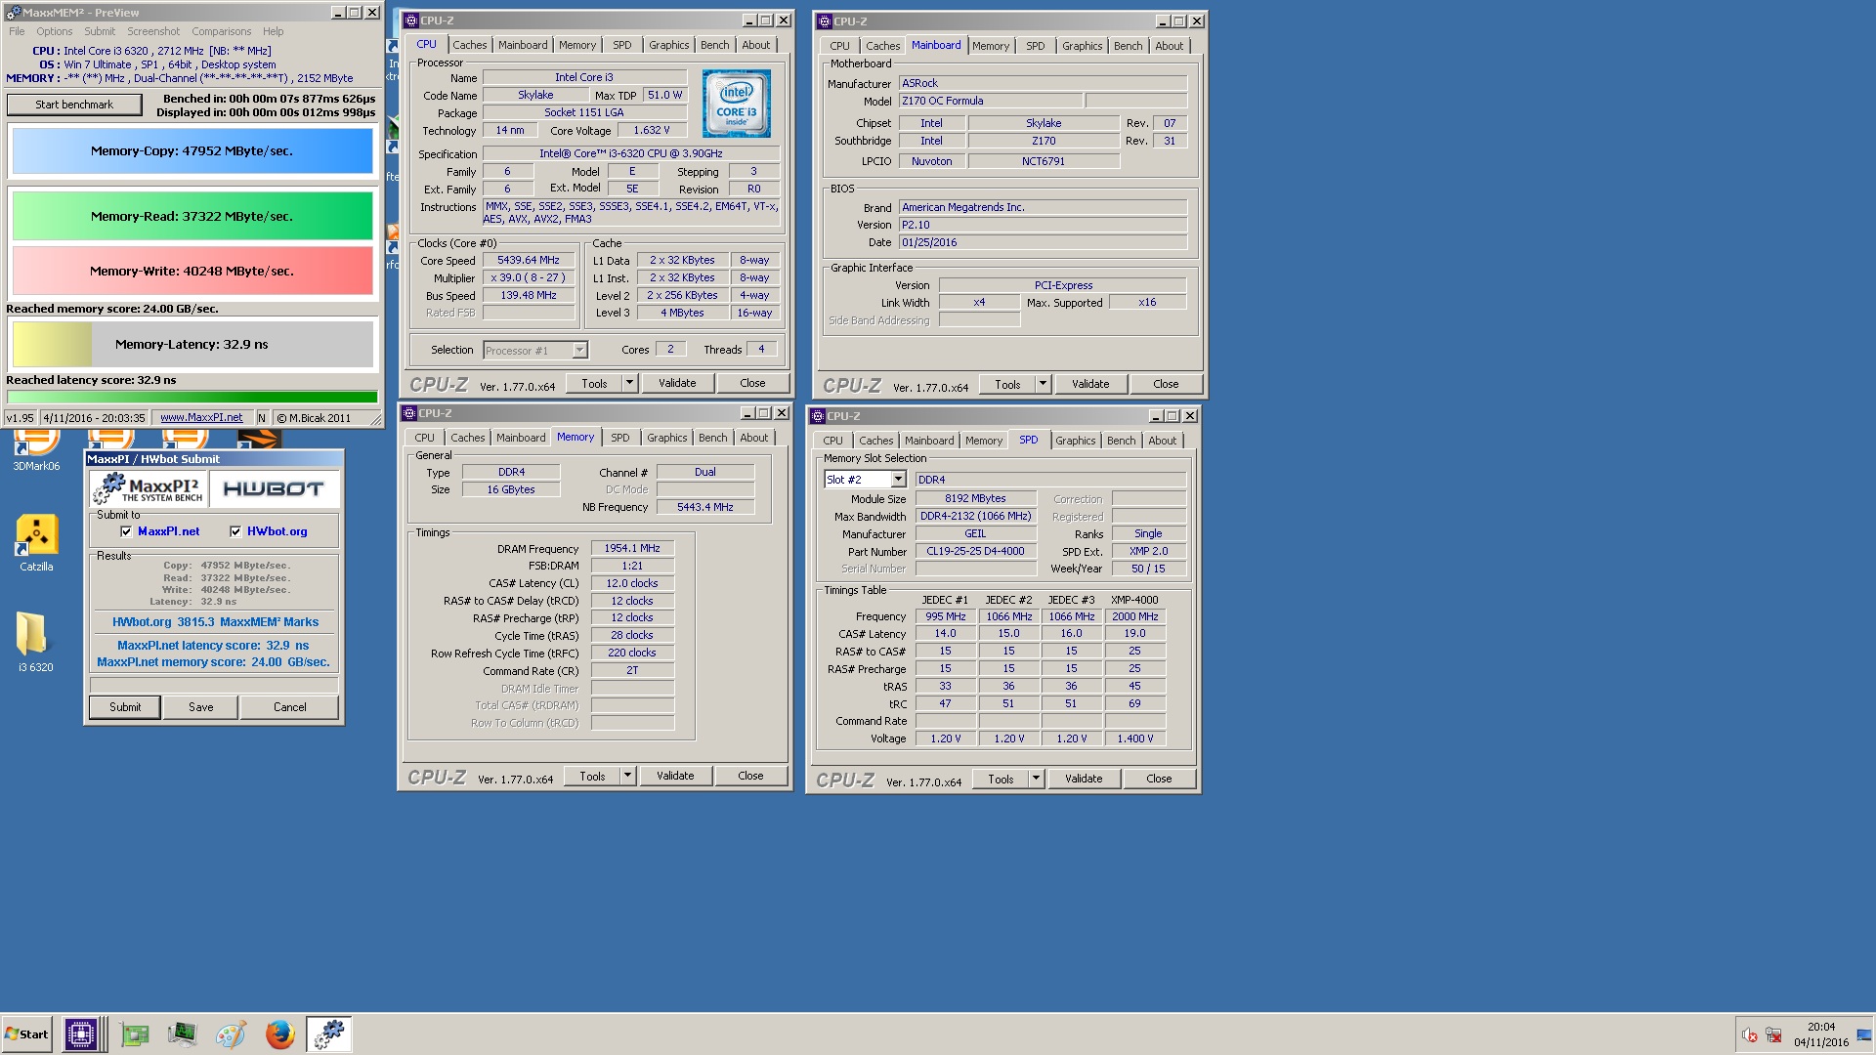Open the Options menu in MaxxMEM²
The height and width of the screenshot is (1055, 1876).
(x=55, y=31)
